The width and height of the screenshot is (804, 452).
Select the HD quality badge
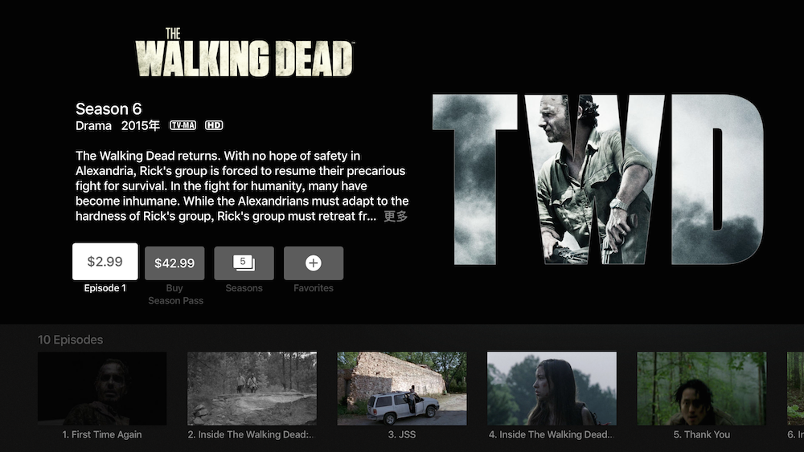214,125
